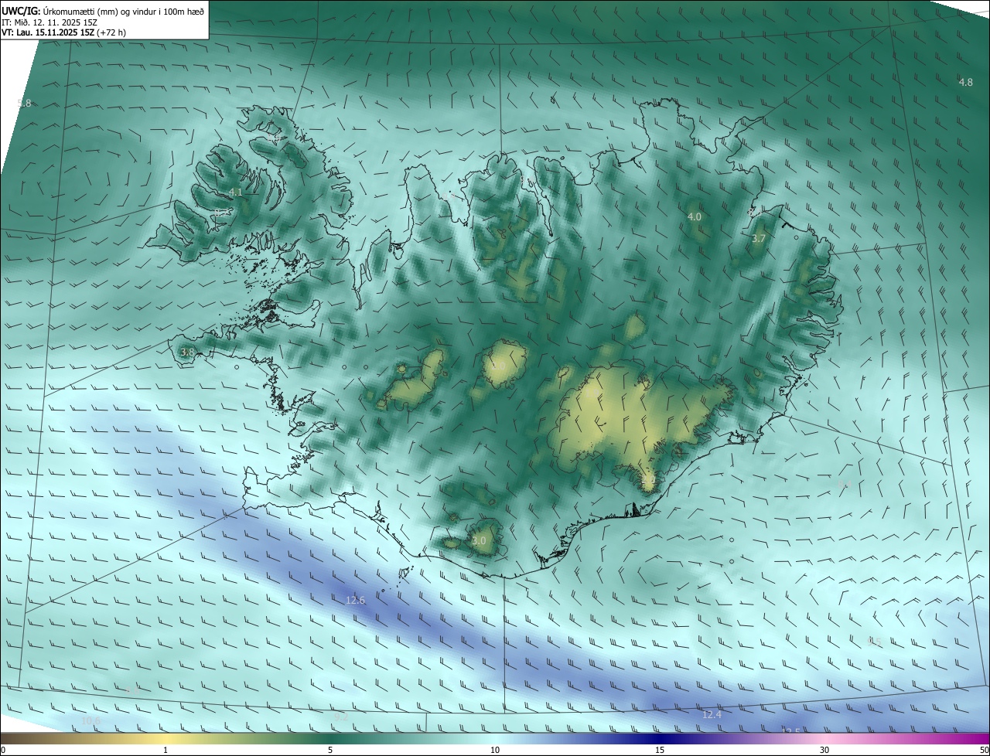The height and width of the screenshot is (756, 990).
Task: Click the 10.6 value on the map
Action: [90, 721]
